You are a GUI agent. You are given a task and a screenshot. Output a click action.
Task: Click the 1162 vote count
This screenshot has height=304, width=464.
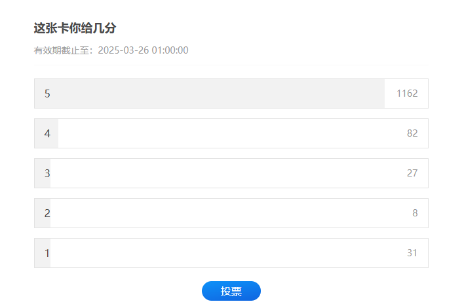[407, 93]
